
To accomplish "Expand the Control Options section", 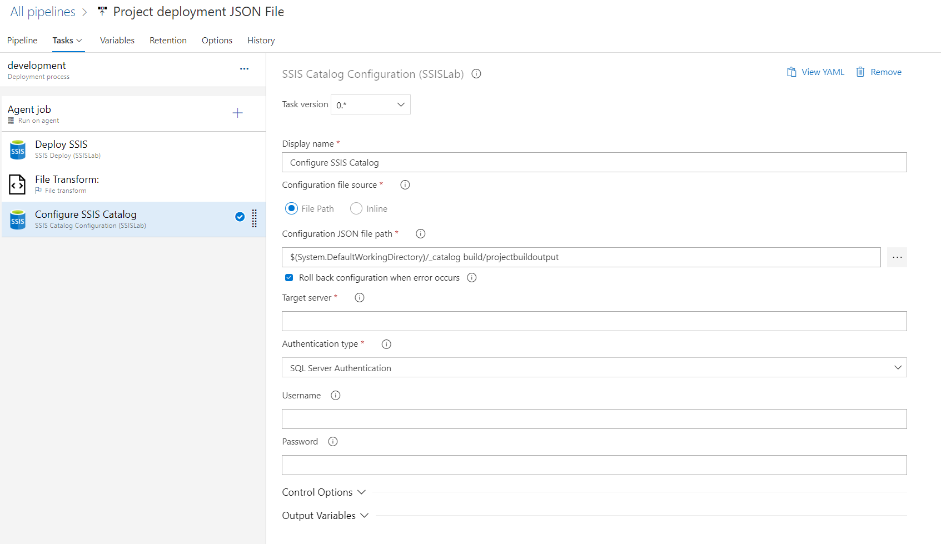I will (324, 492).
